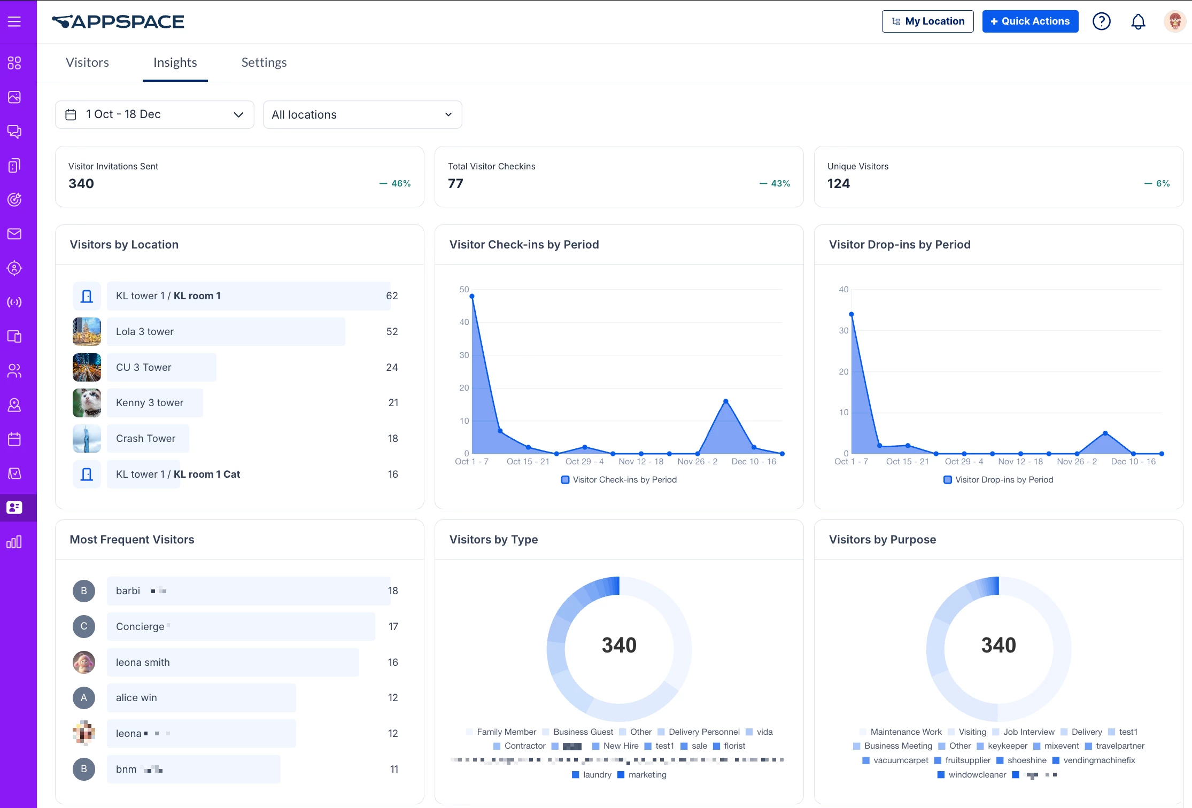The width and height of the screenshot is (1192, 808).
Task: Open the help question mark icon
Action: pyautogui.click(x=1101, y=21)
